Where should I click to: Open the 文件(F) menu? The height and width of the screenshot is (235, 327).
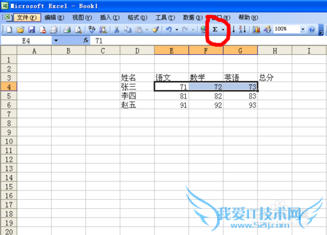[27, 18]
